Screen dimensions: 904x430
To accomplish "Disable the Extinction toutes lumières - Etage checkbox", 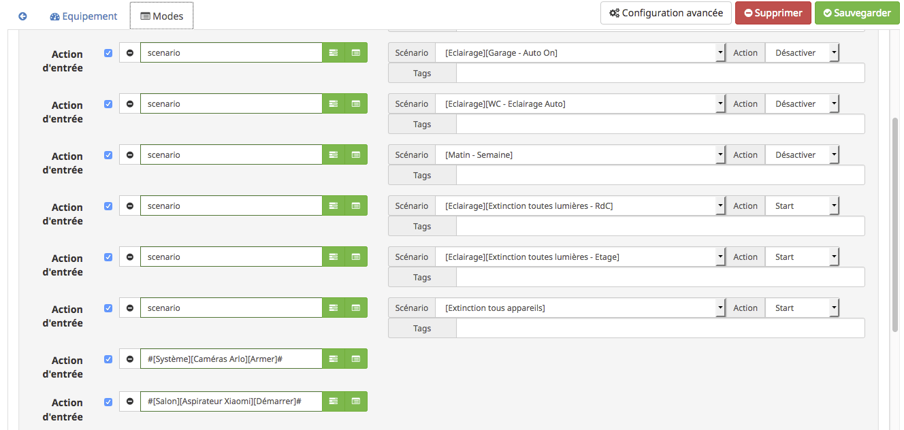I will [x=108, y=257].
